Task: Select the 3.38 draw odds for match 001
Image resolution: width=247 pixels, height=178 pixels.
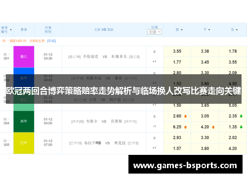Action: click(205, 51)
